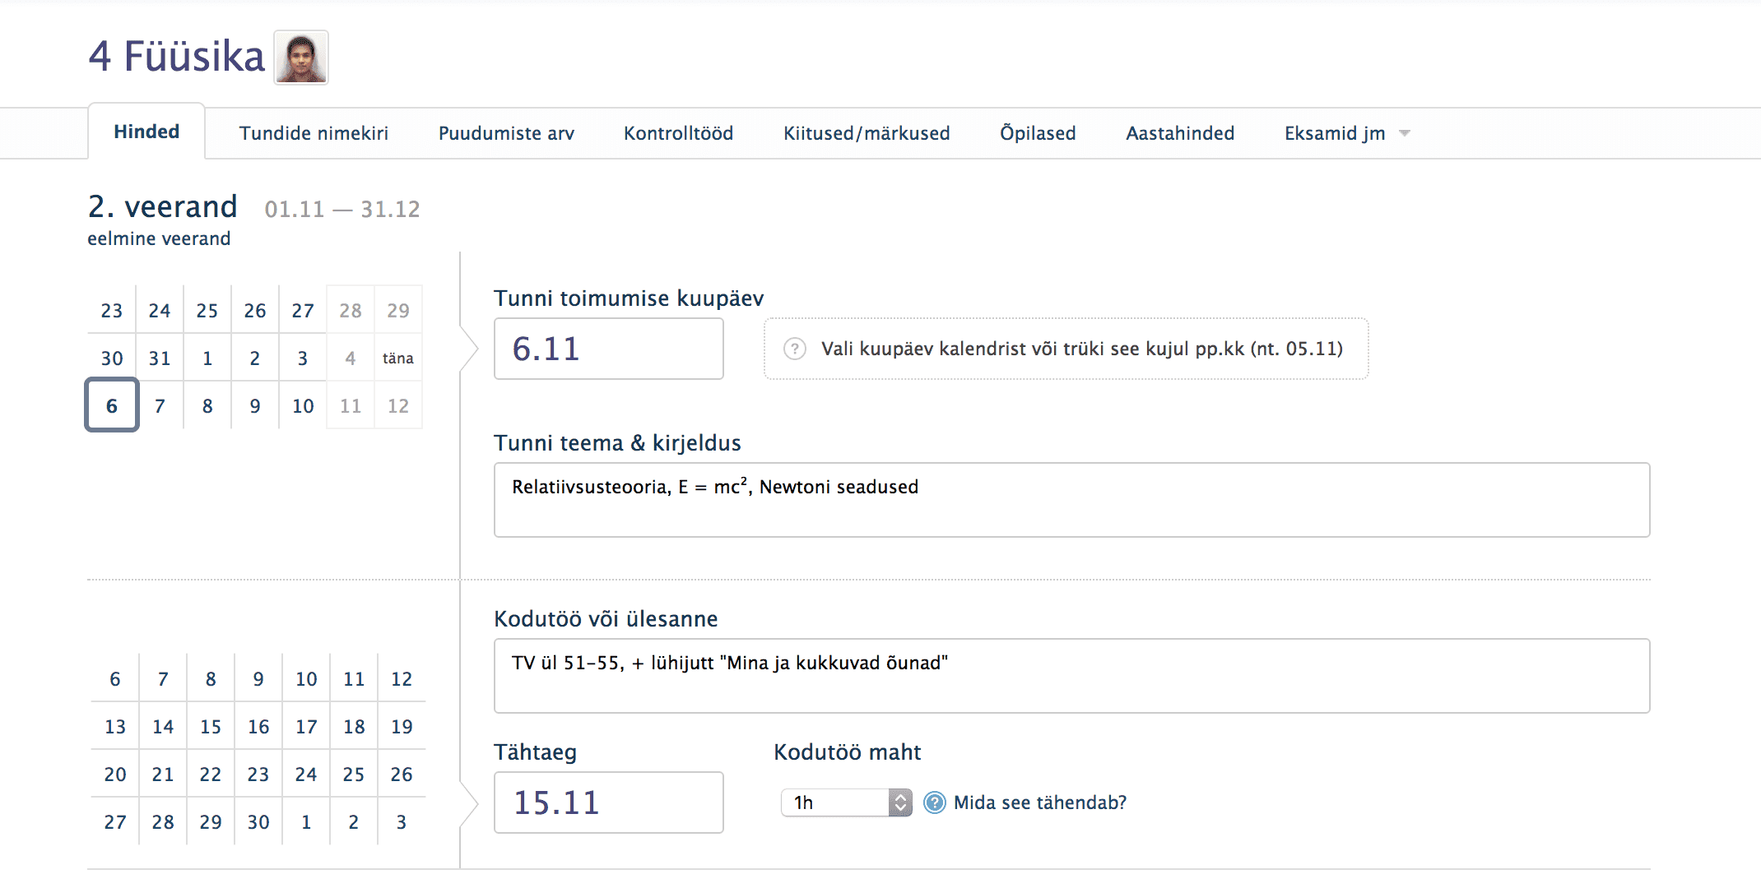Open the Kodutöö maht 1h dropdown

click(x=846, y=802)
